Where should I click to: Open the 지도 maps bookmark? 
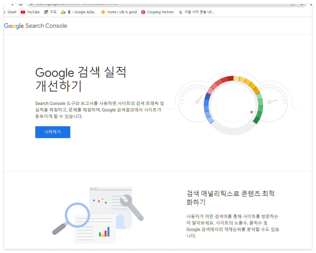pos(50,12)
